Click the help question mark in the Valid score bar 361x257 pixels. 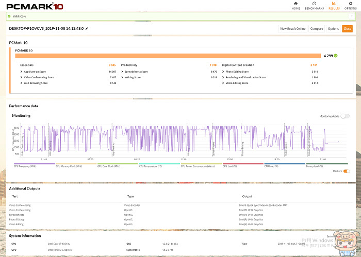click(352, 16)
